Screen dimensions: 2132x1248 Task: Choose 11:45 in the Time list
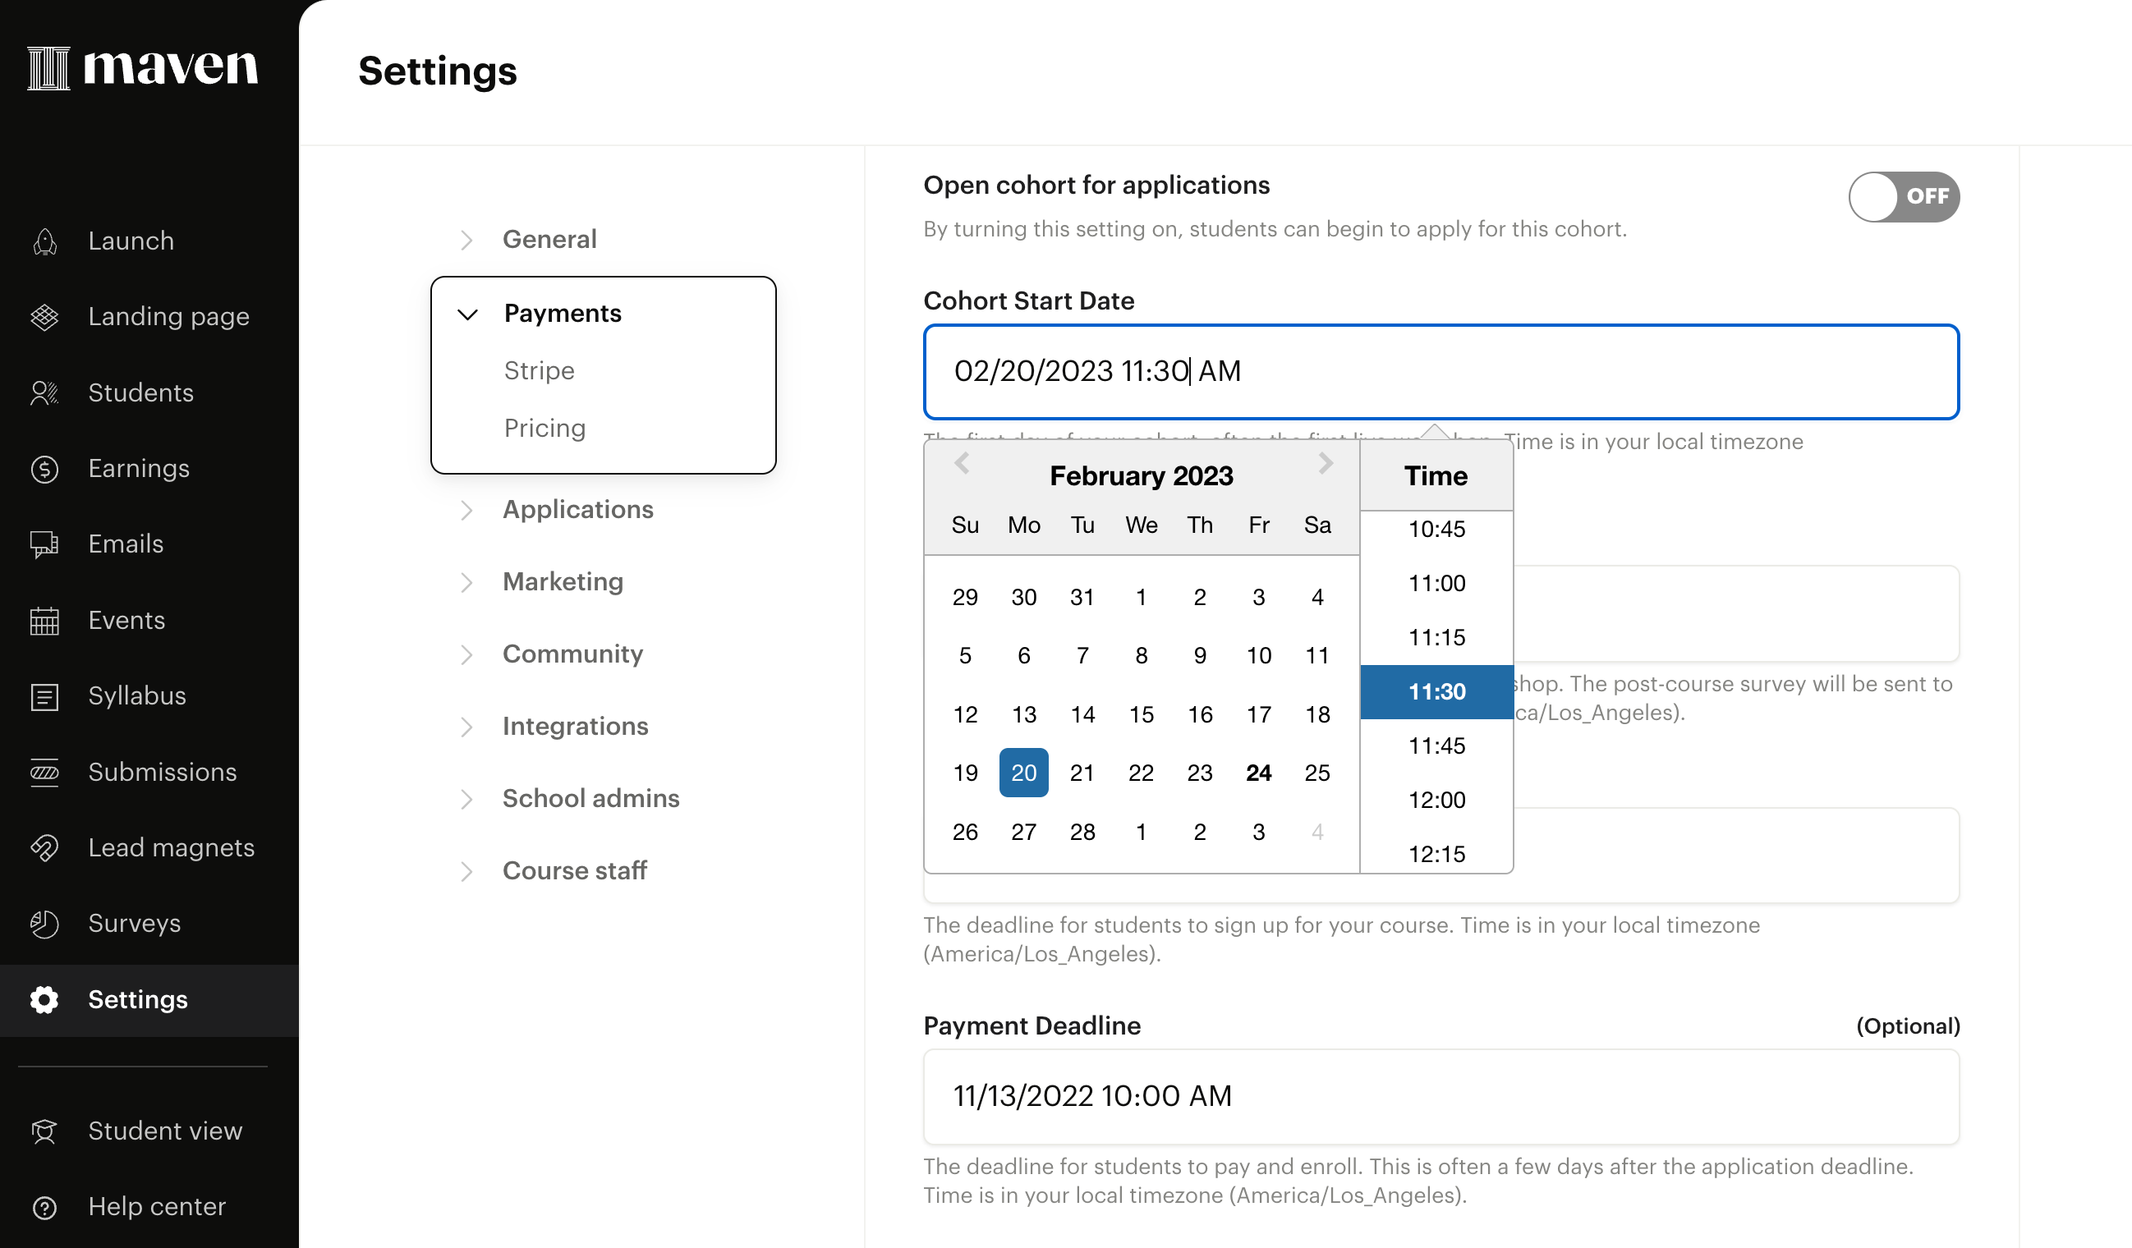point(1436,746)
